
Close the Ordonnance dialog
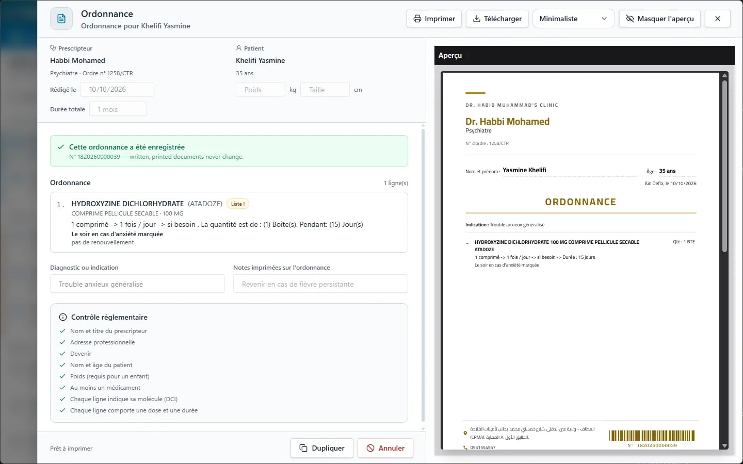pyautogui.click(x=718, y=19)
